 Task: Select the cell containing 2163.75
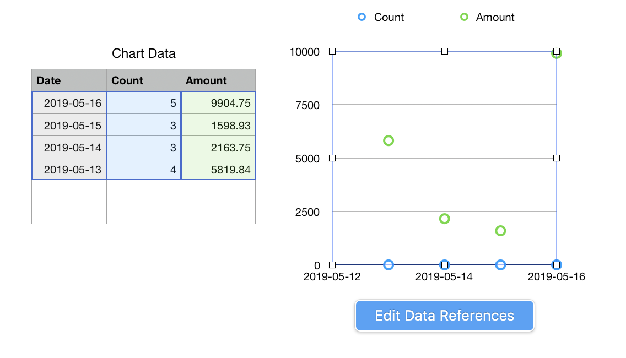click(218, 148)
